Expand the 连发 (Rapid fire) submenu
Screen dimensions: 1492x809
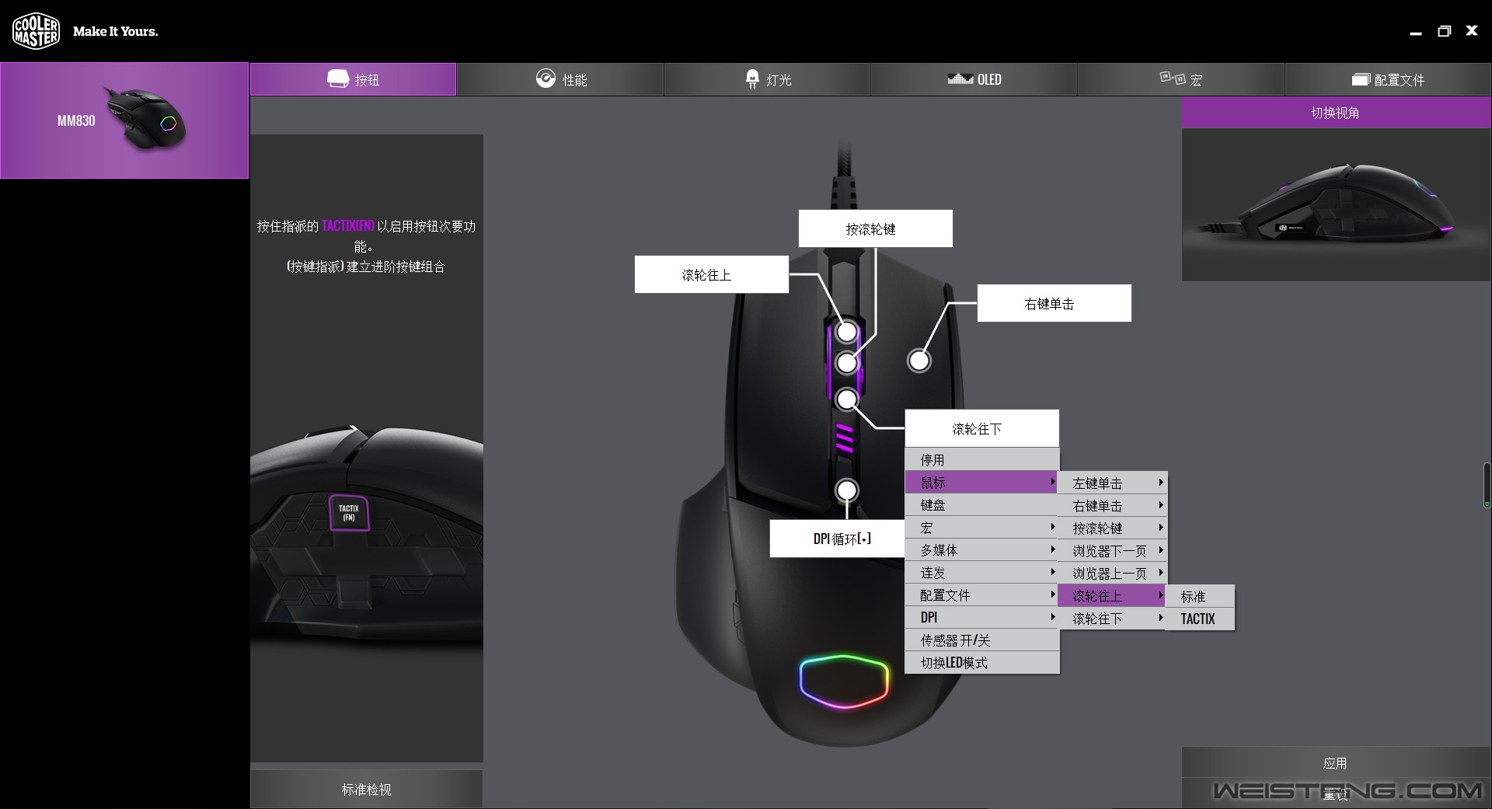(x=982, y=572)
